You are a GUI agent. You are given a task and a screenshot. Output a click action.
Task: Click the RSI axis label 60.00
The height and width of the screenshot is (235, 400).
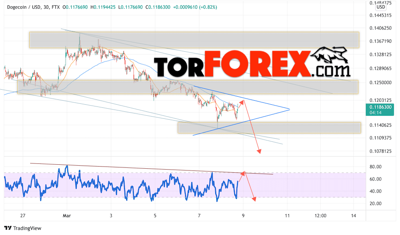[376, 179]
